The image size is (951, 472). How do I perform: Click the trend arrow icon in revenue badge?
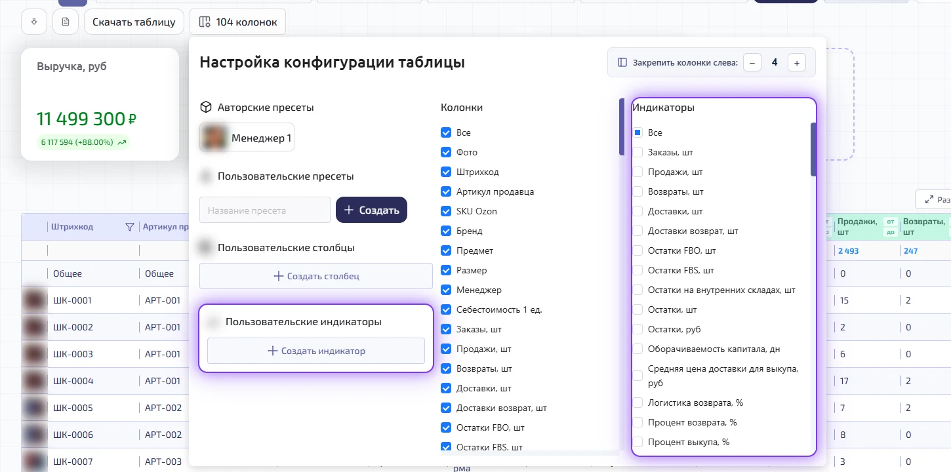(122, 142)
